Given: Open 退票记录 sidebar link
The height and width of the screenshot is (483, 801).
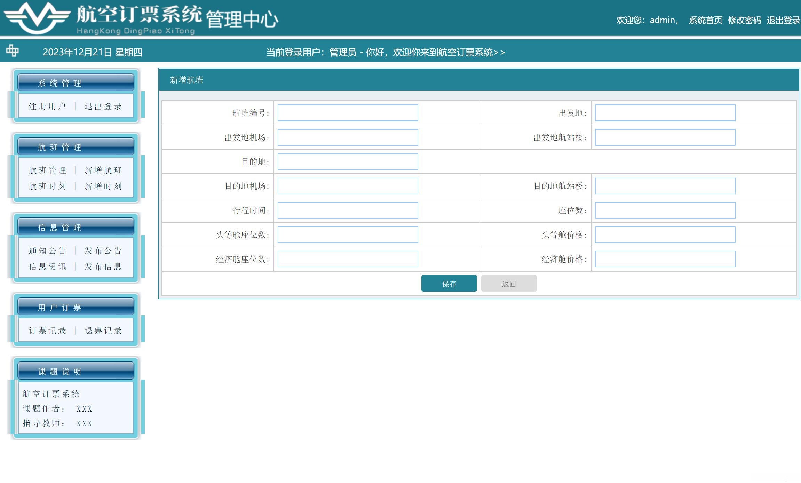Looking at the screenshot, I should pyautogui.click(x=103, y=330).
